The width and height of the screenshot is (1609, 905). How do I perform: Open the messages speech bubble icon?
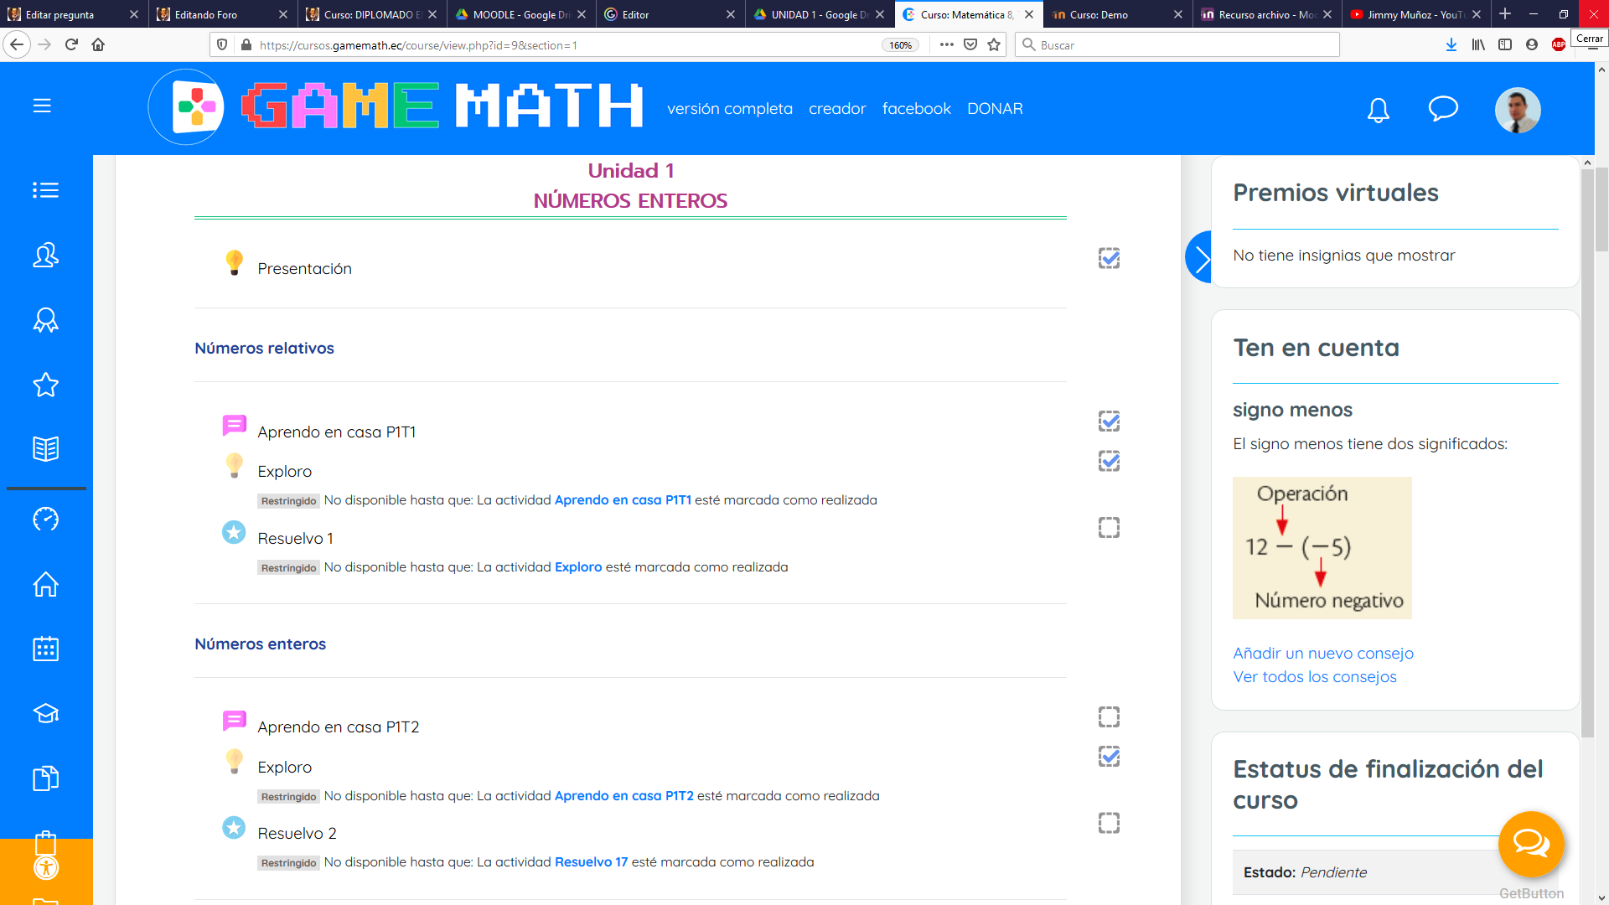click(x=1443, y=109)
